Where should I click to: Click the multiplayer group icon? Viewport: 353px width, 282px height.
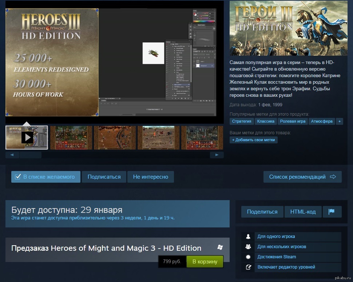pyautogui.click(x=248, y=247)
